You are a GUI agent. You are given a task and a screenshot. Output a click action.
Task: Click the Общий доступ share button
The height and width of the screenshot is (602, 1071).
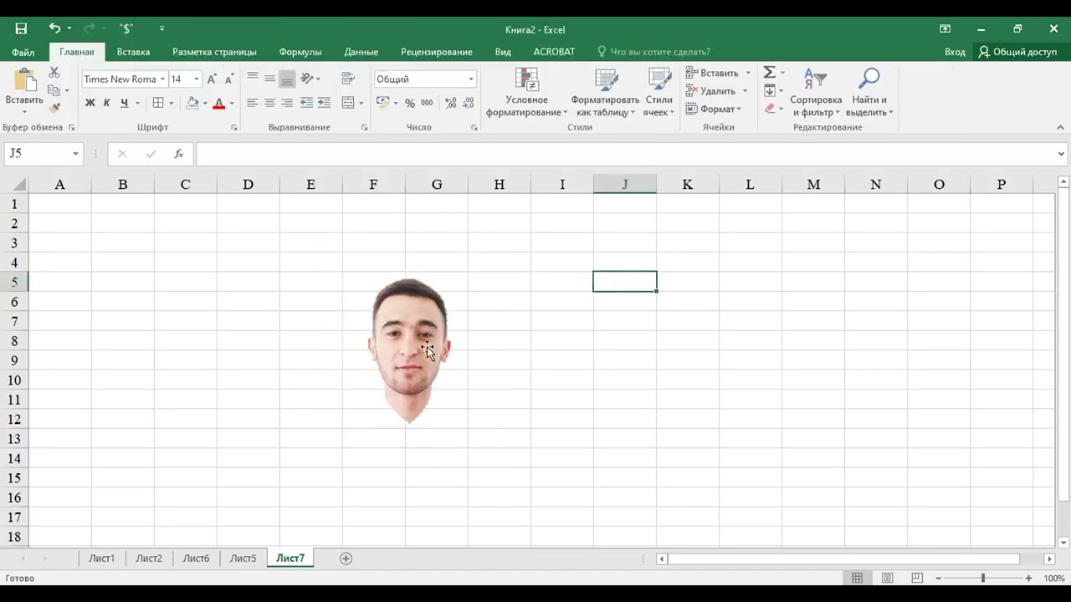coord(1018,52)
